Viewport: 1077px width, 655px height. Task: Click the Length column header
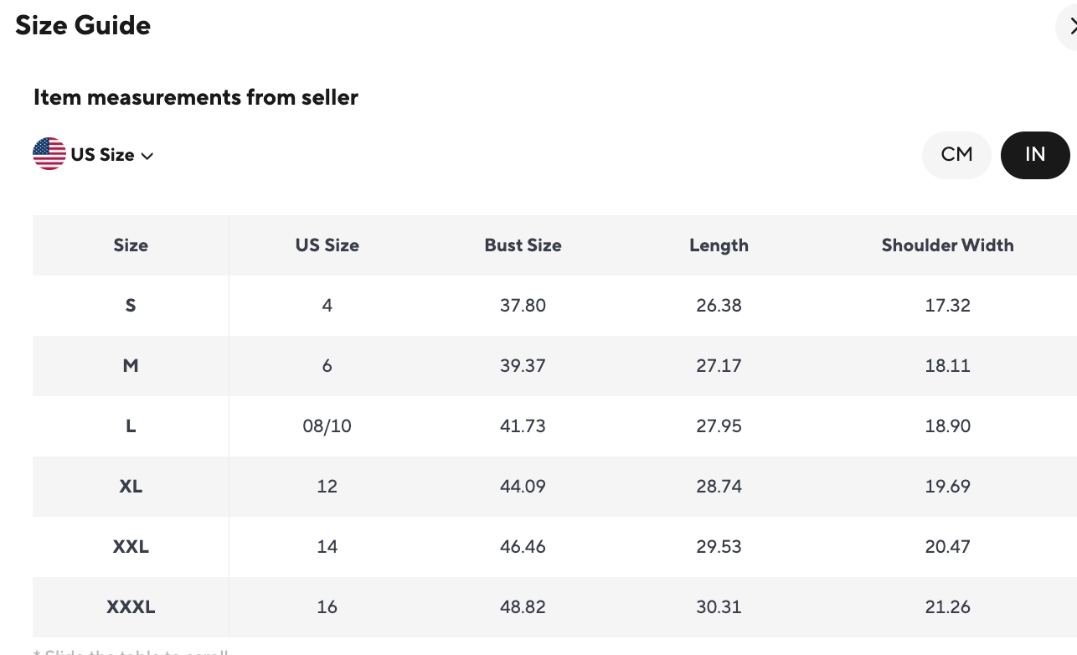[719, 245]
